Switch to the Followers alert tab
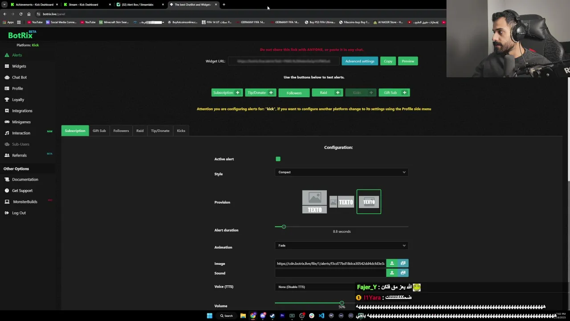The width and height of the screenshot is (570, 321). click(x=121, y=131)
